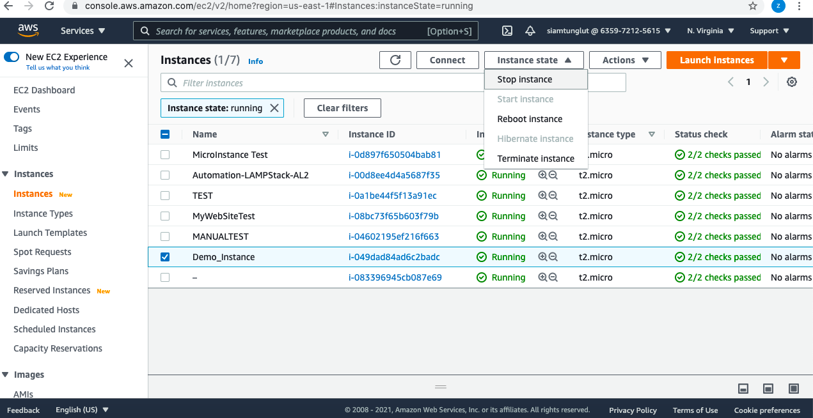Zoom in icon for TEST row

coord(542,196)
